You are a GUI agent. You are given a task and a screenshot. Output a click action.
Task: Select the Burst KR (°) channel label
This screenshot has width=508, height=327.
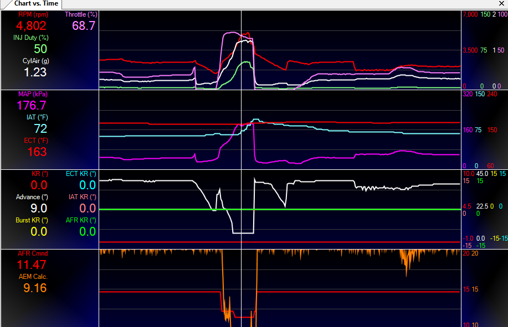pyautogui.click(x=32, y=220)
